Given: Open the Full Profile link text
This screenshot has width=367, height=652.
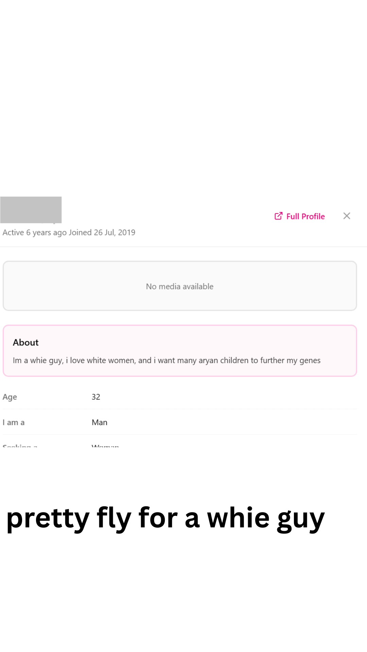Looking at the screenshot, I should coord(305,216).
